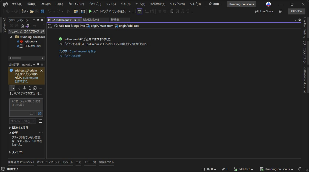Tick the checkbox beside すべてをコミット
309x172 pixels.
(40, 121)
